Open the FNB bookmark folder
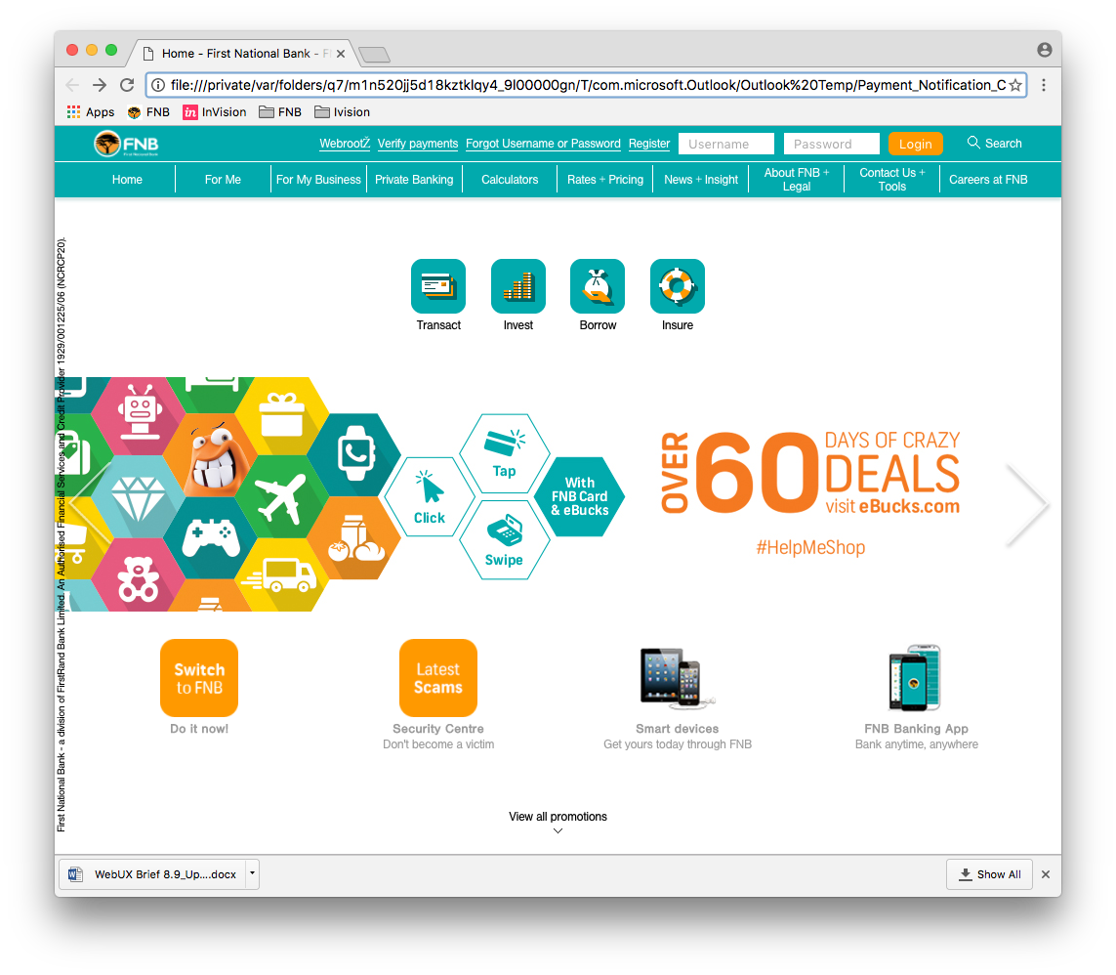Screen dimensions: 1116x975 279,111
